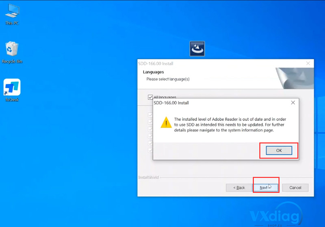The height and width of the screenshot is (227, 325).
Task: Cancel the SDD installation
Action: [x=295, y=188]
